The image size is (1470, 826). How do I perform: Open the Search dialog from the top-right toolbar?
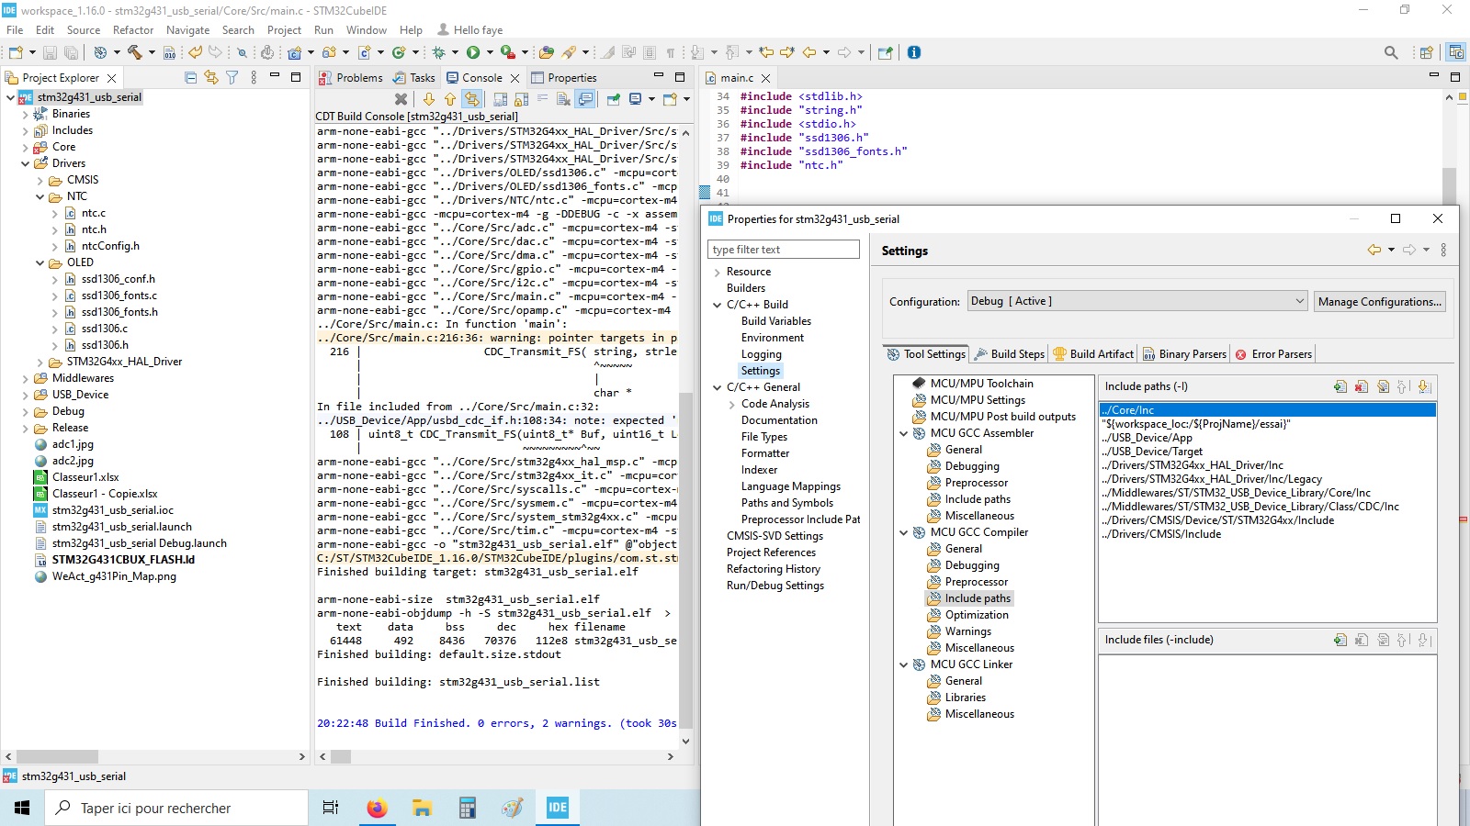(x=1390, y=52)
